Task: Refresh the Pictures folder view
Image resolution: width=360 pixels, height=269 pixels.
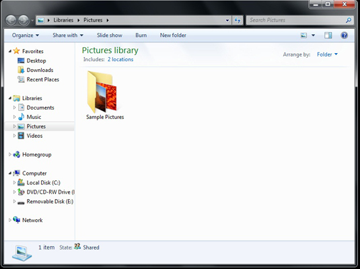Action: point(237,20)
